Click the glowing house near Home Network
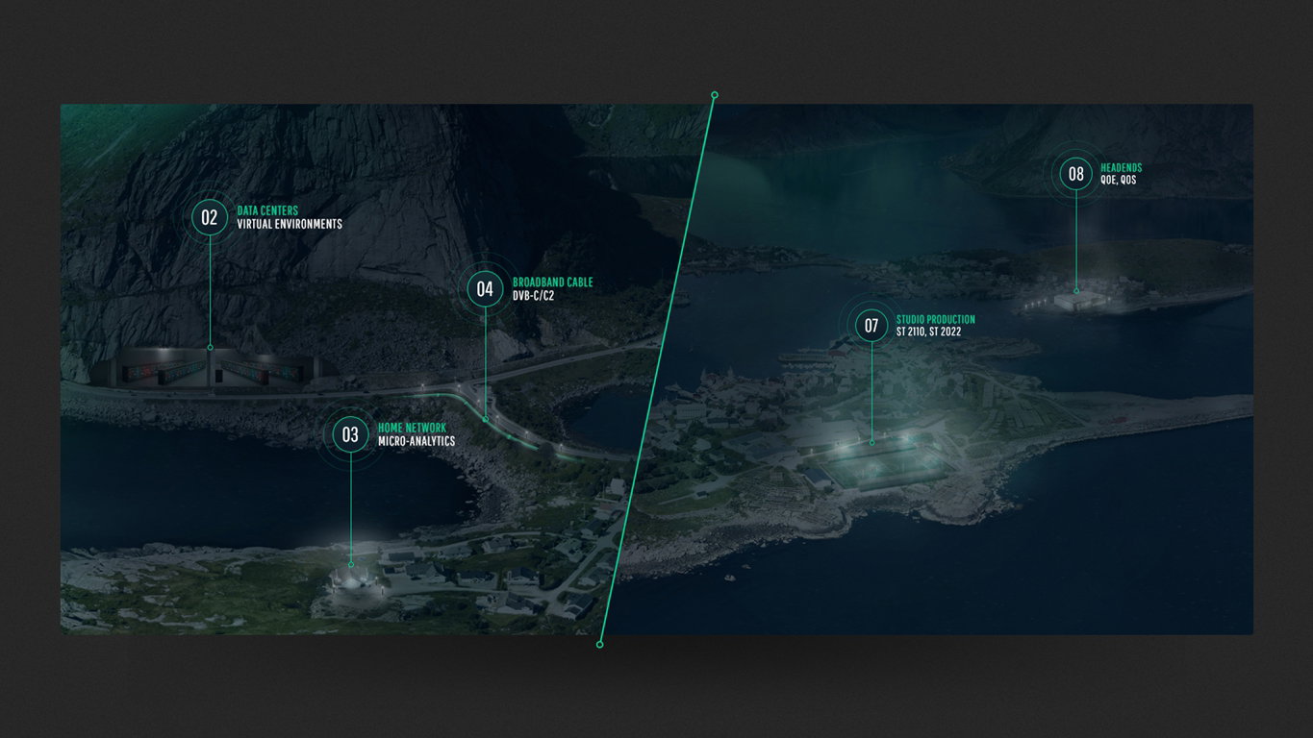Image resolution: width=1313 pixels, height=738 pixels. pos(351,579)
